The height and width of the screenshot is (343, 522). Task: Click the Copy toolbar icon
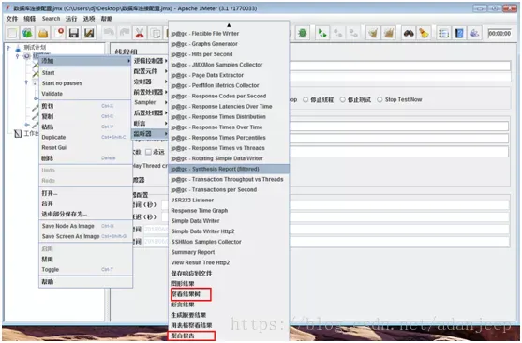156,33
